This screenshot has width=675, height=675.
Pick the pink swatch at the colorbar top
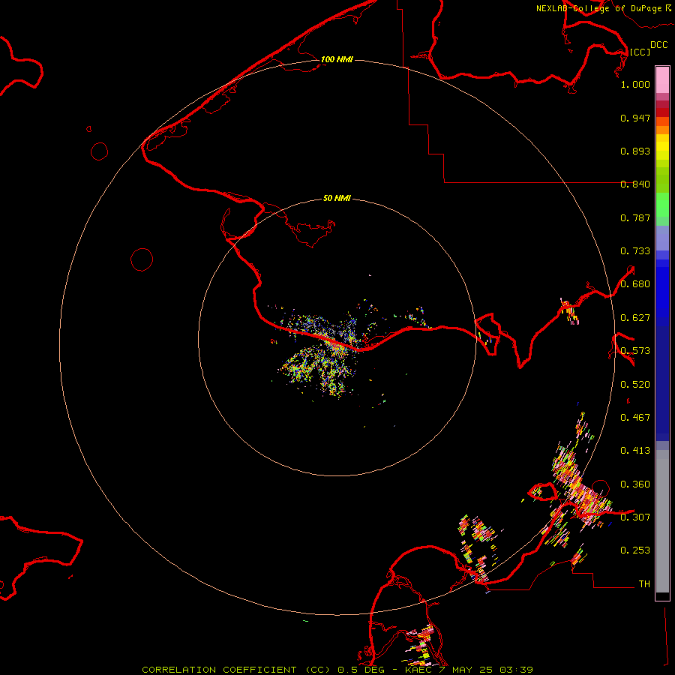pyautogui.click(x=662, y=79)
